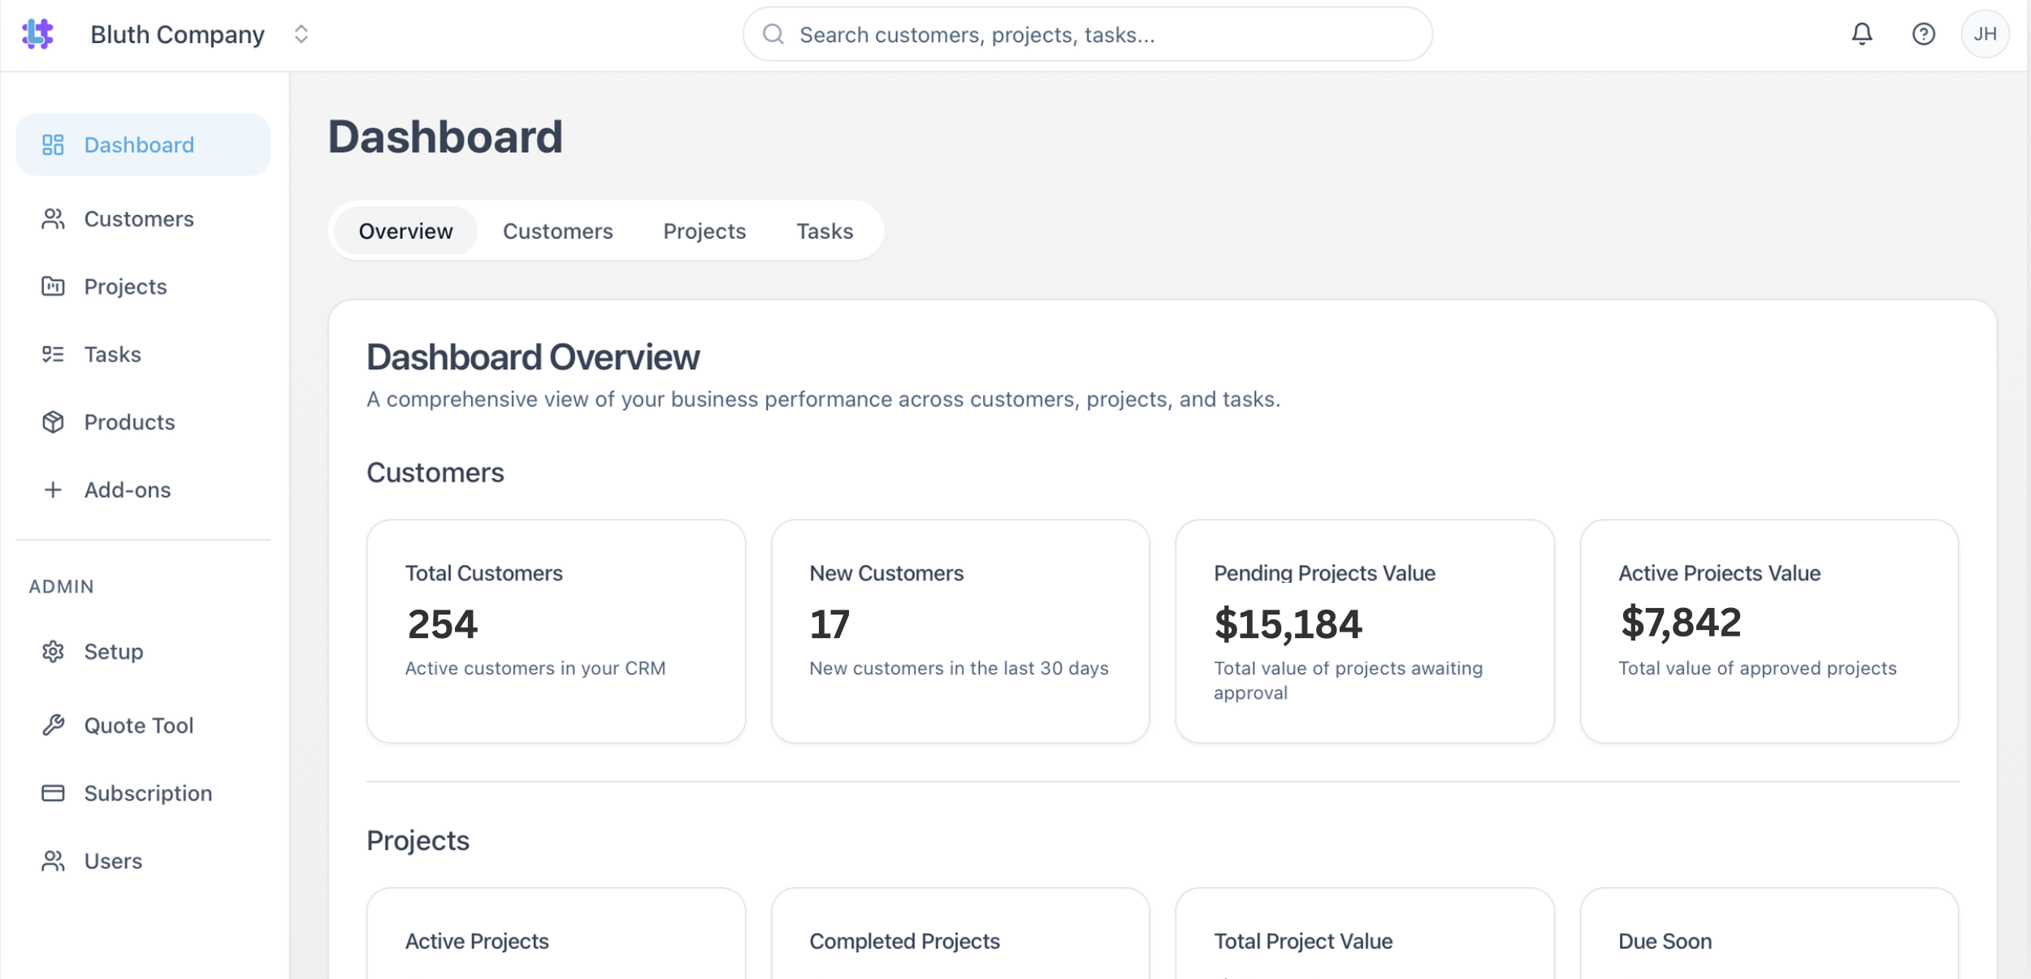Screen dimensions: 2031x979
Task: Click the Add-ons plus icon
Action: pos(53,490)
